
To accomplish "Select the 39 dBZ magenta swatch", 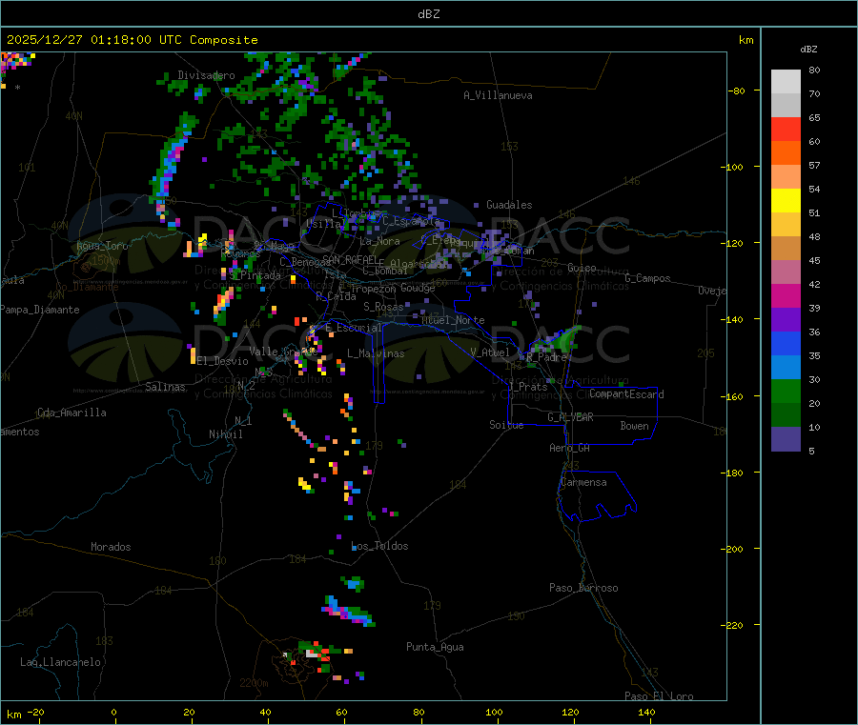I will click(786, 295).
